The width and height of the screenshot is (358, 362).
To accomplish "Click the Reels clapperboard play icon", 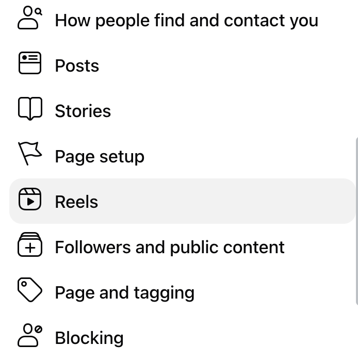I will pos(30,200).
